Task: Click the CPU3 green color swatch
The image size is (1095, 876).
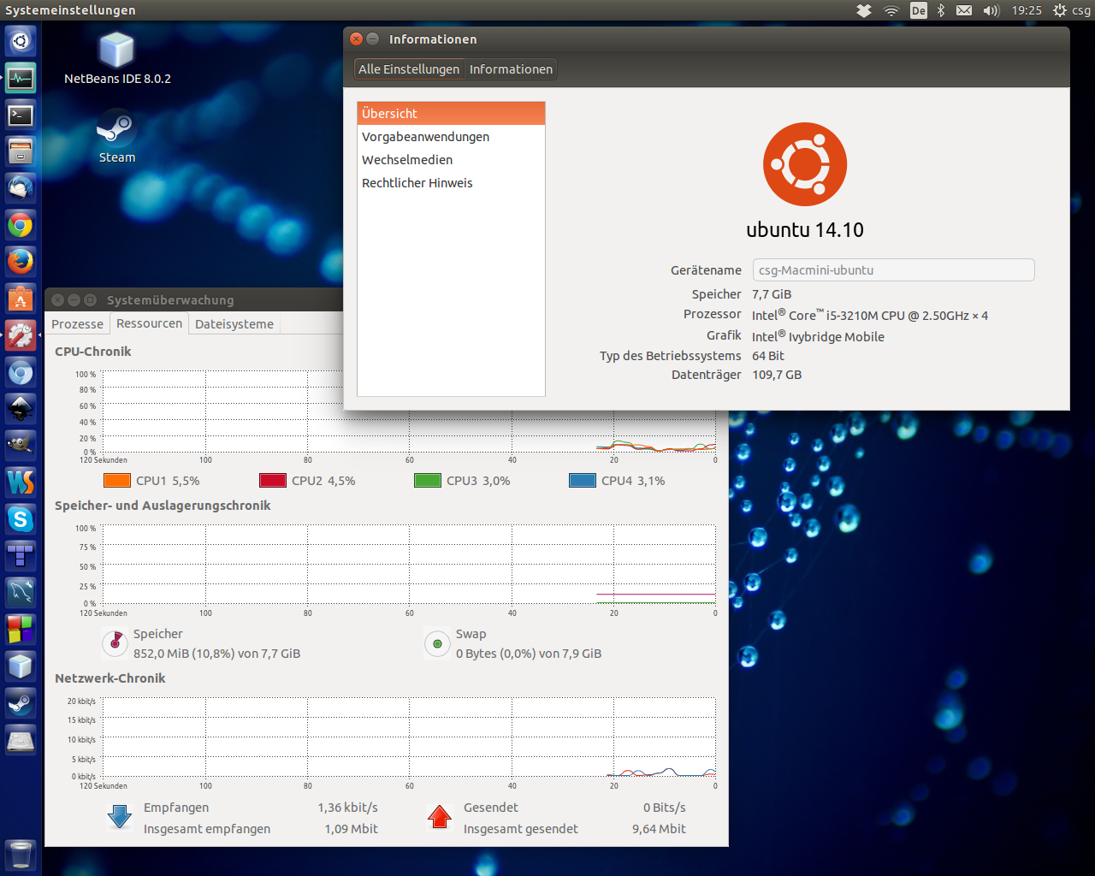Action: 428,481
